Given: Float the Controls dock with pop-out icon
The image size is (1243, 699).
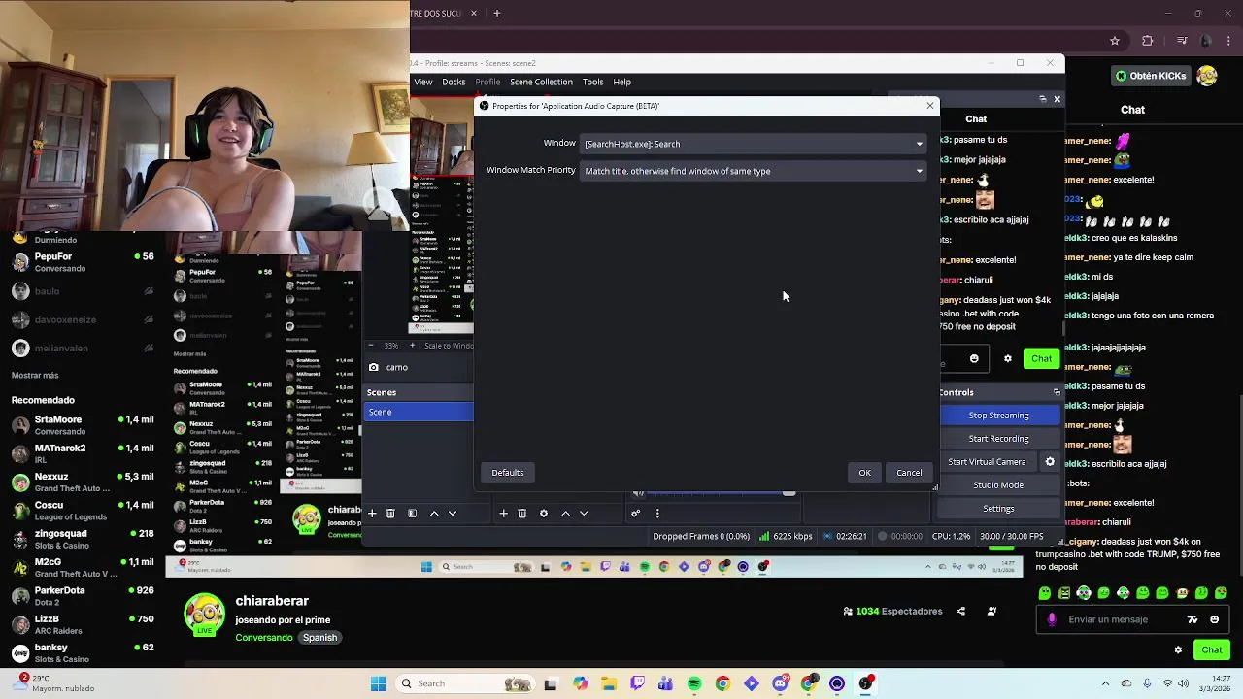Looking at the screenshot, I should (x=1057, y=392).
